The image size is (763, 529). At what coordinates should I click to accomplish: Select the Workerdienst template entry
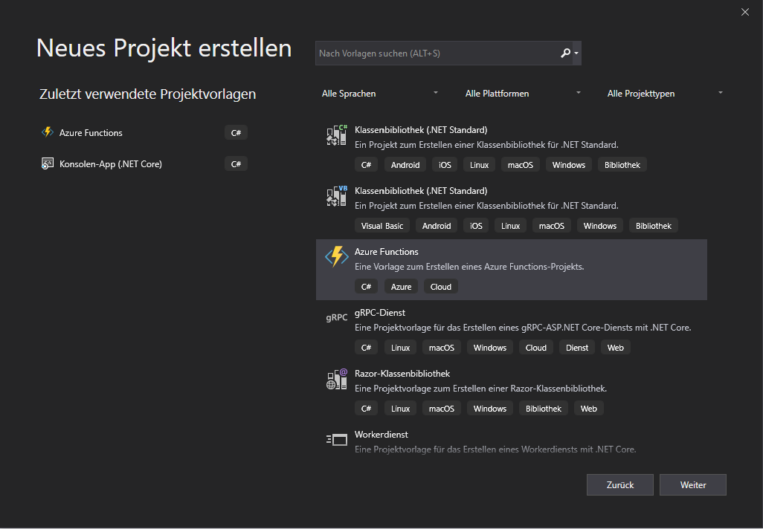(x=381, y=435)
